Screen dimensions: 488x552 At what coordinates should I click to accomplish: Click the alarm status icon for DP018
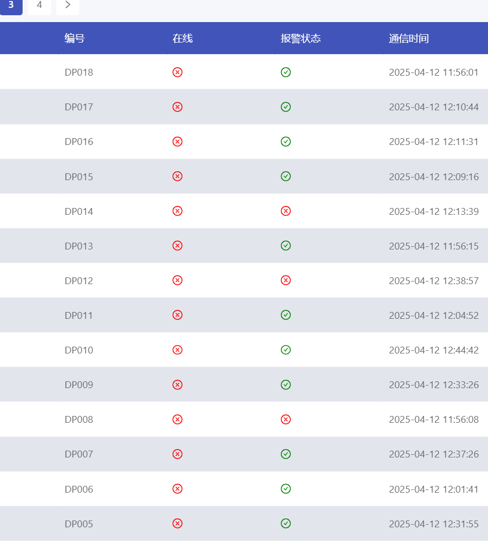pos(286,72)
